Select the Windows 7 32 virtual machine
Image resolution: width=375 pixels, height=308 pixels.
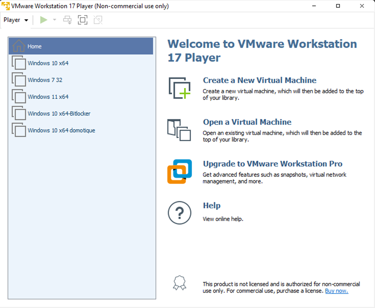pyautogui.click(x=81, y=80)
